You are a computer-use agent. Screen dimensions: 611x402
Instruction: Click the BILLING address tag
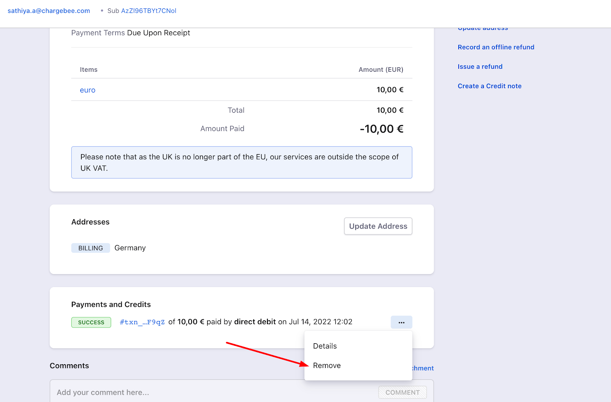[91, 248]
